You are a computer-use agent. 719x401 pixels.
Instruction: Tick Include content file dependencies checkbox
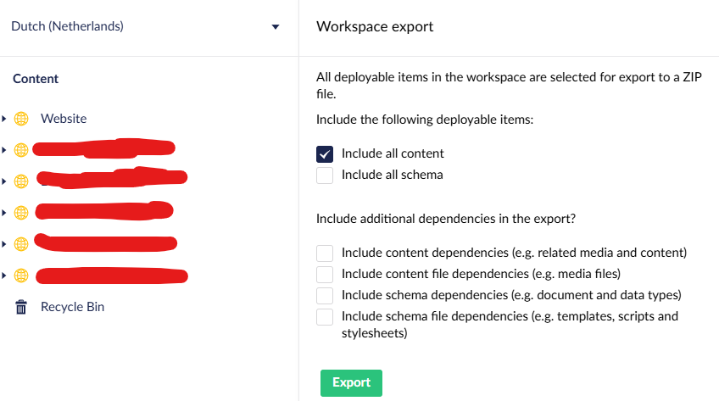click(325, 274)
